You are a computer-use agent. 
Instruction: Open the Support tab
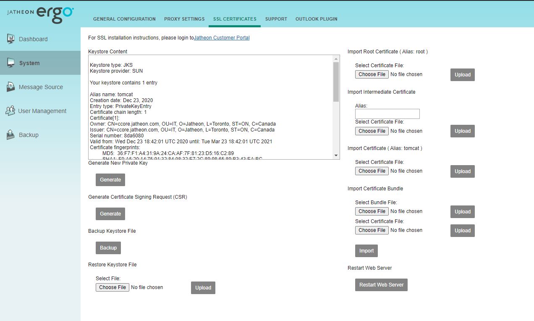[x=276, y=19]
